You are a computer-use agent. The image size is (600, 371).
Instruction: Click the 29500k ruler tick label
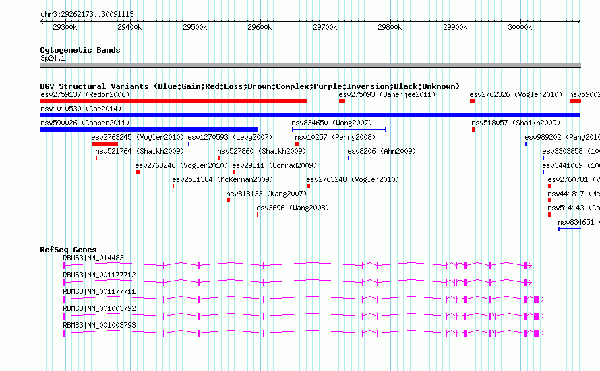click(x=195, y=27)
